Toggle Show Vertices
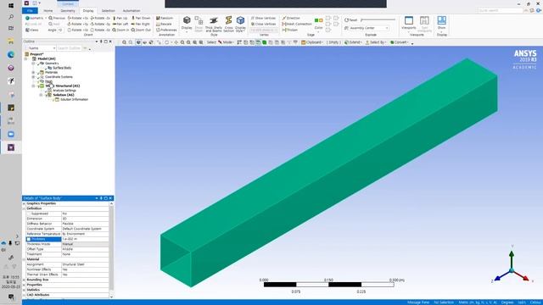This screenshot has height=305, width=543. tap(263, 18)
